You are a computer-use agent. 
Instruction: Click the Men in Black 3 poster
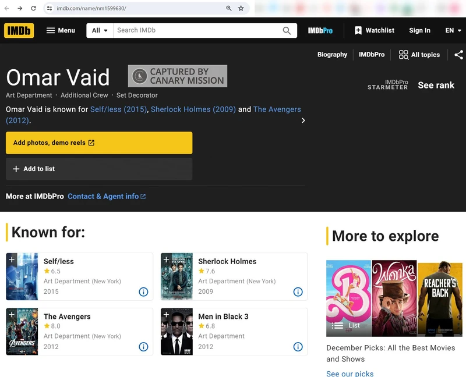tap(177, 332)
